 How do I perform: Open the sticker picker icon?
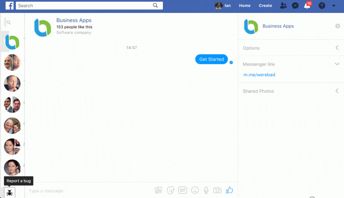pos(170,190)
